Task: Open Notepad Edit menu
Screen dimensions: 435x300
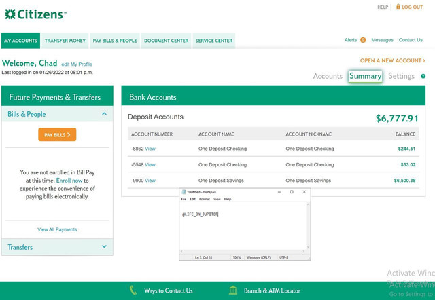Action: [x=192, y=199]
